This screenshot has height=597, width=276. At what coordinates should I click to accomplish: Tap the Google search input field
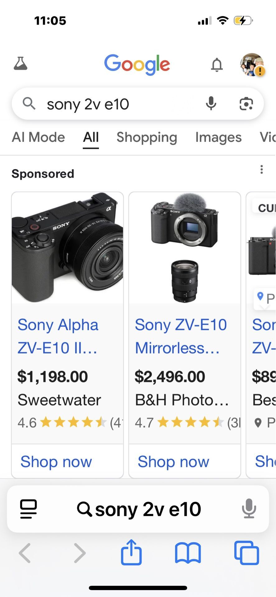pyautogui.click(x=118, y=104)
